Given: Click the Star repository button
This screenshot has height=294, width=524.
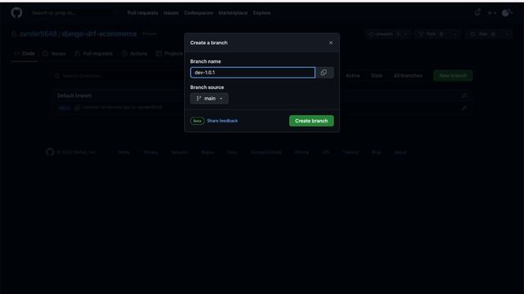Looking at the screenshot, I should click(483, 34).
